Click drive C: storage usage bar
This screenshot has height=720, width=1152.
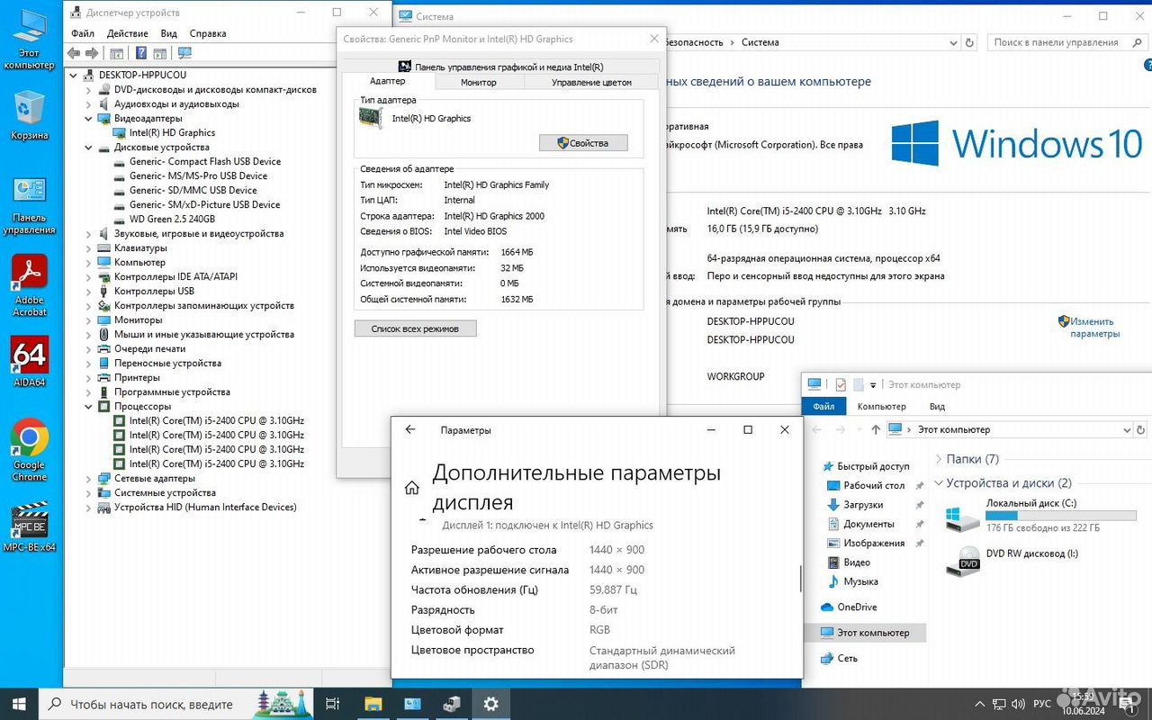pyautogui.click(x=1061, y=516)
